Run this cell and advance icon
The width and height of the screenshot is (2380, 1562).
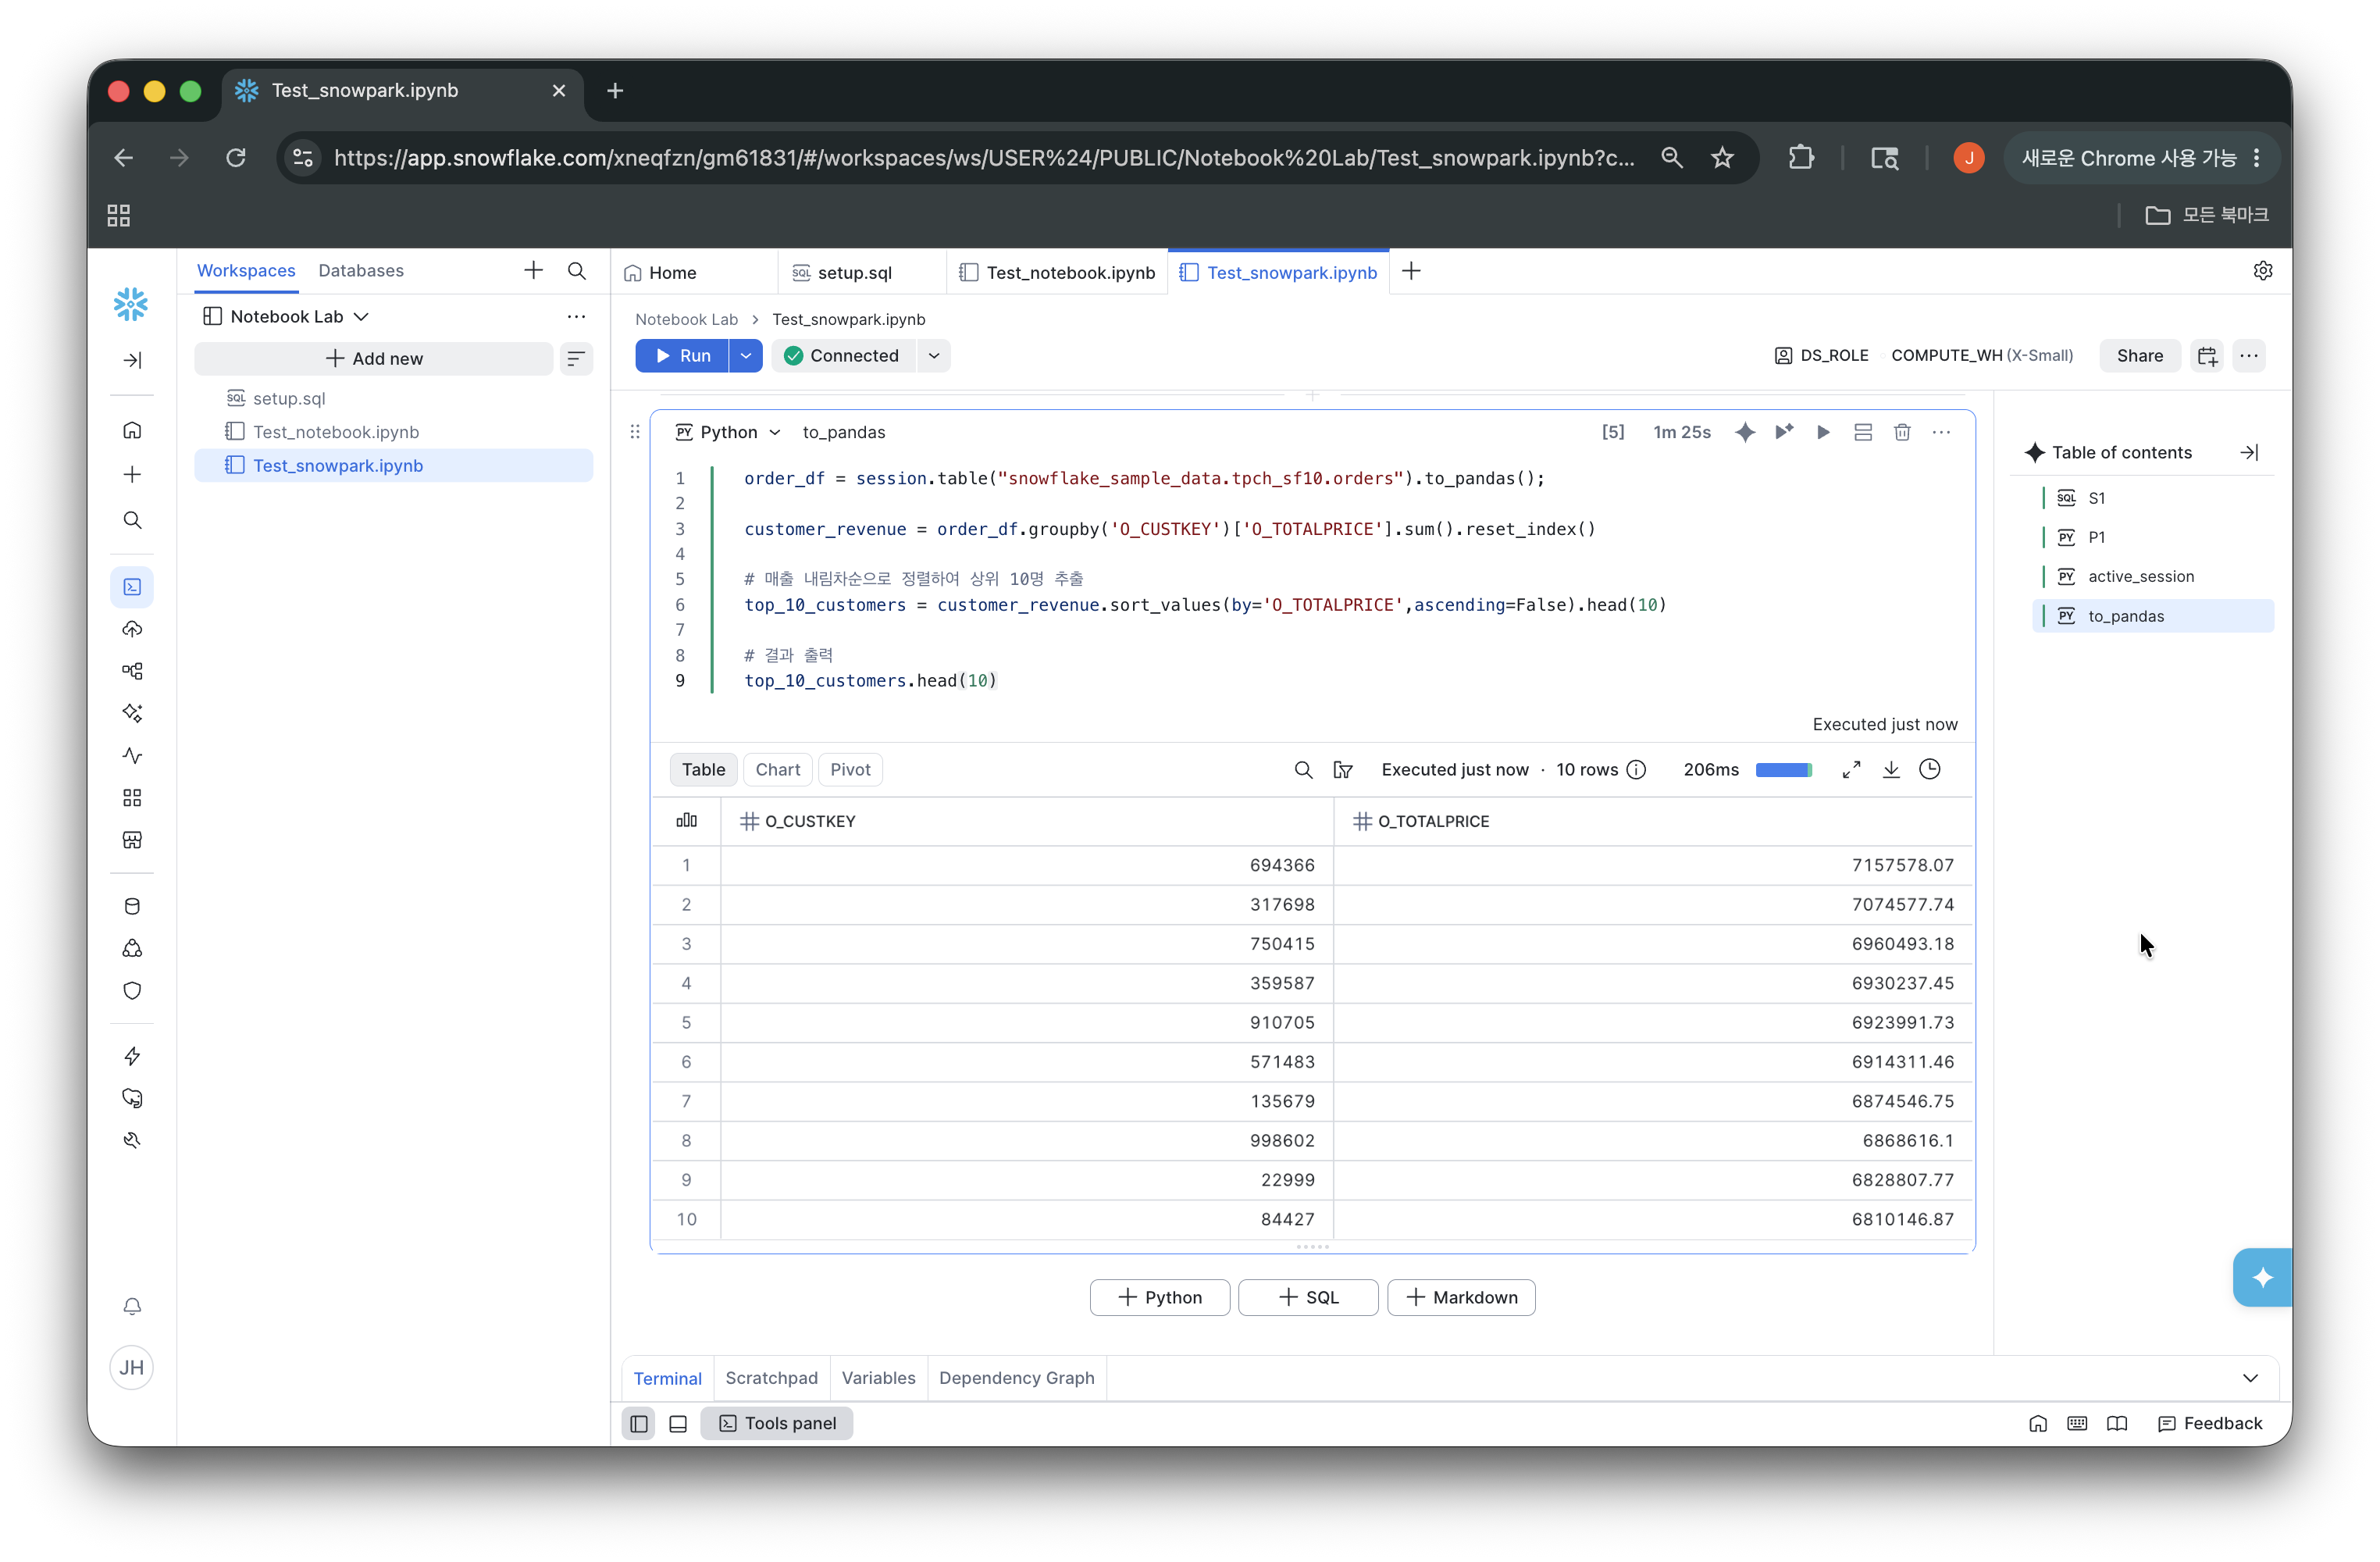[x=1785, y=432]
